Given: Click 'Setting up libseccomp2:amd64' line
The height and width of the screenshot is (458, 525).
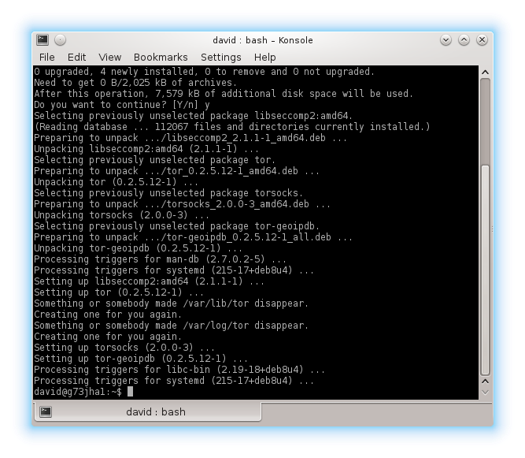Looking at the screenshot, I should click(149, 281).
